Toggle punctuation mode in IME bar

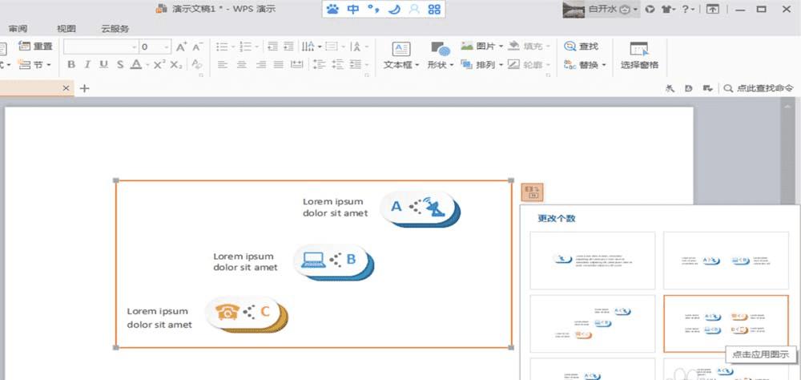(x=374, y=9)
